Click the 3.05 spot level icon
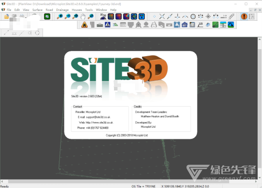 click(x=200, y=25)
